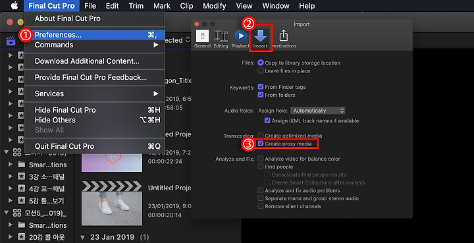Select the 20강 event star icon
This screenshot has height=243, width=474.
(x=22, y=237)
